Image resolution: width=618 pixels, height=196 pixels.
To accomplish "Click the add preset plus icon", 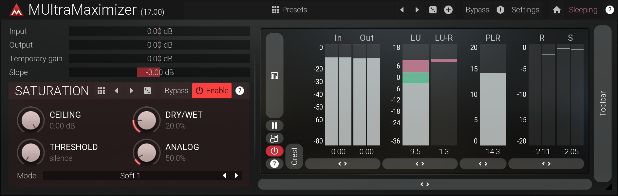I will click(448, 10).
